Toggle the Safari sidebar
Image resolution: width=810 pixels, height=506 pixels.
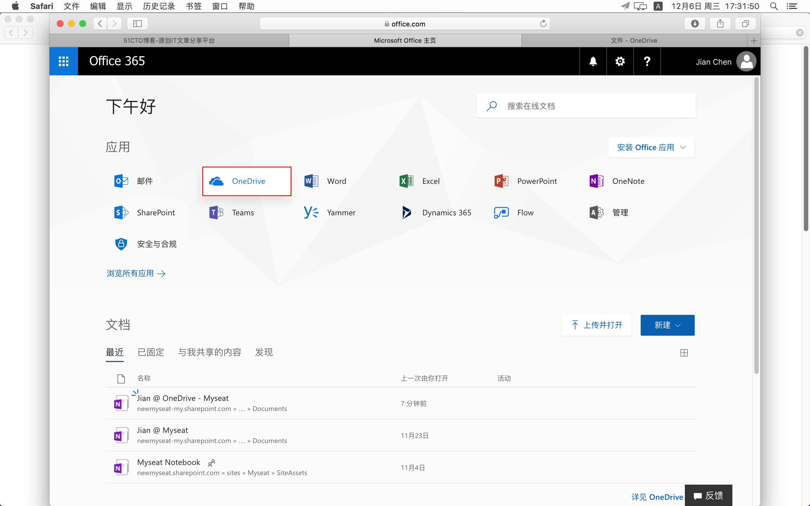138,24
